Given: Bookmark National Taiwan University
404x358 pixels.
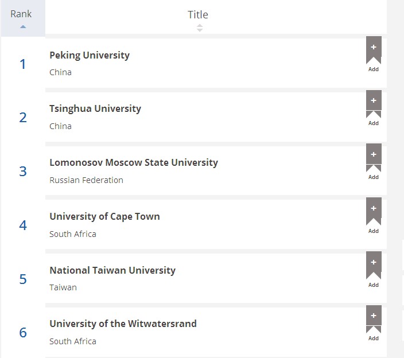Looking at the screenshot, I should 374,266.
